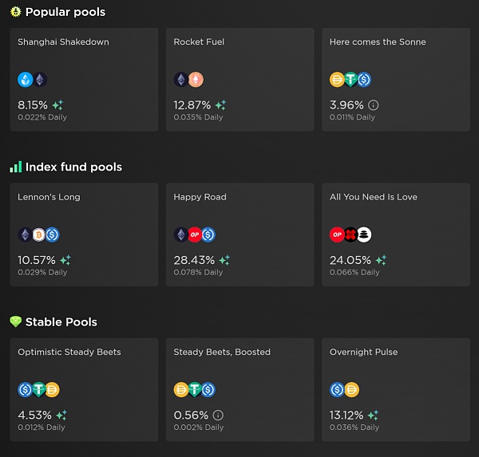This screenshot has height=457, width=479.
Task: Click the sparkle icon beside 10.57% APR
Action: coord(65,260)
